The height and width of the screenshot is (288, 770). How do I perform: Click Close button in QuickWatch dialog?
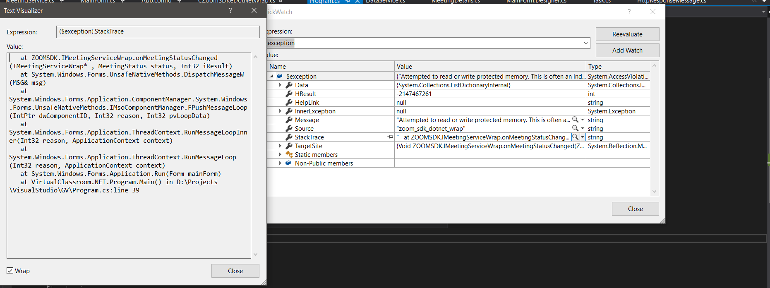coord(635,209)
